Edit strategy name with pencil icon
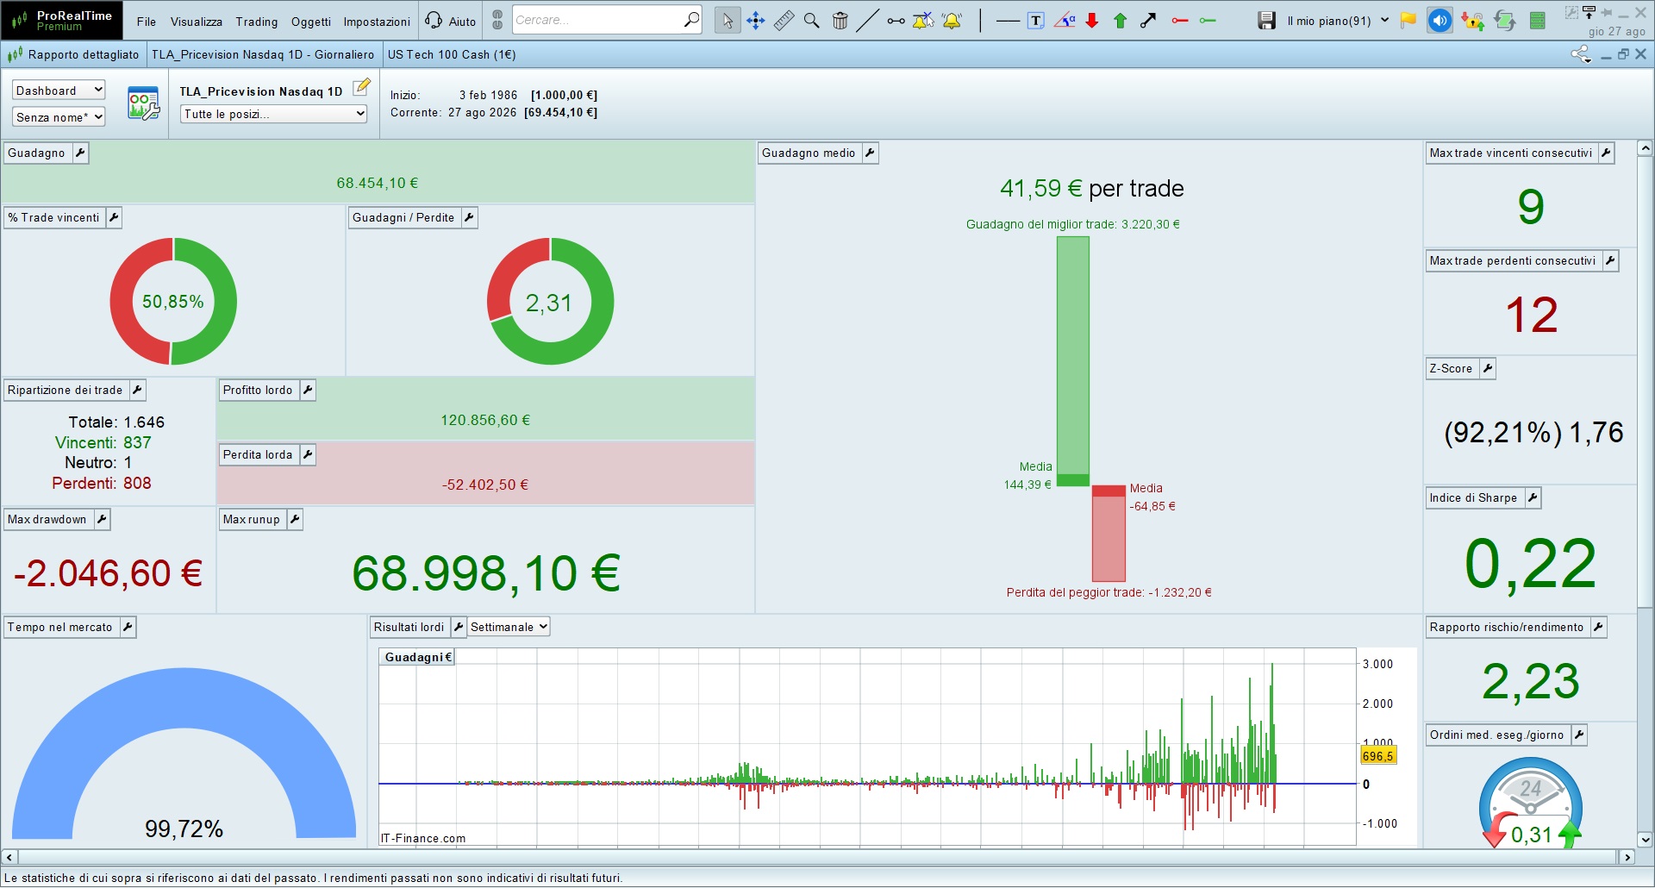Screen dimensions: 1655x888 click(362, 87)
